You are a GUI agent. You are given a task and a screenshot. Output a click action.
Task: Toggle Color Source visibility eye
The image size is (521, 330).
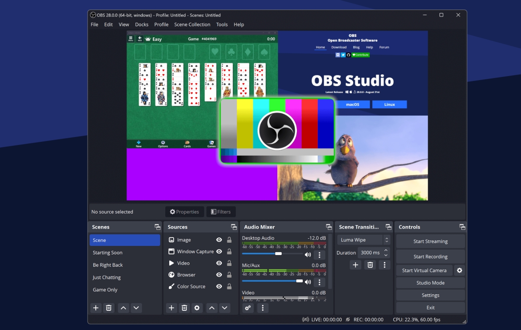coord(219,286)
